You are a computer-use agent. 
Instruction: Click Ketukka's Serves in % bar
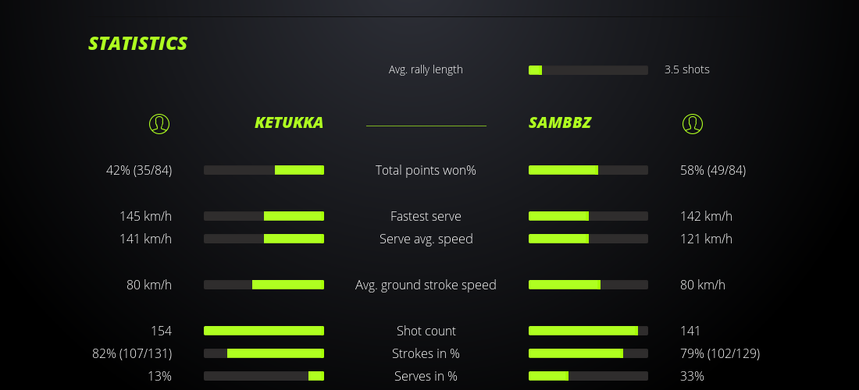[264, 376]
